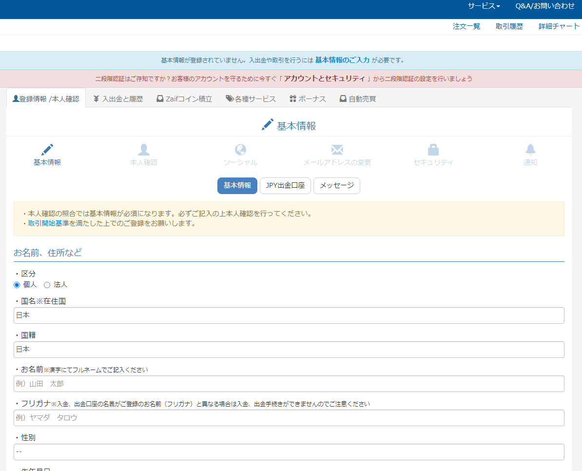Click the ¥ icon on 入出金と履歴 tab
Screen dimensions: 582x471
[x=96, y=98]
